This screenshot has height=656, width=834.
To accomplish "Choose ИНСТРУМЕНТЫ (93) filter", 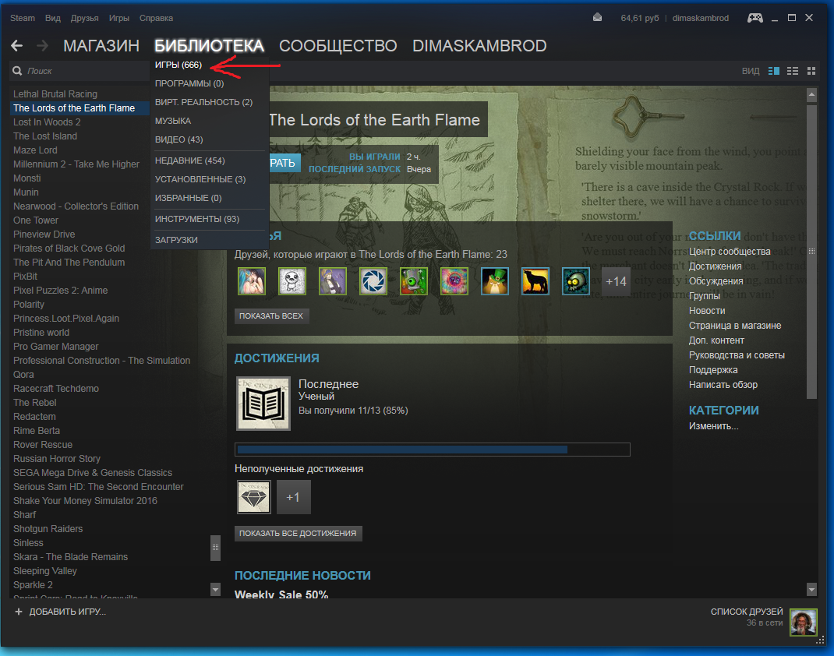I will click(x=196, y=219).
